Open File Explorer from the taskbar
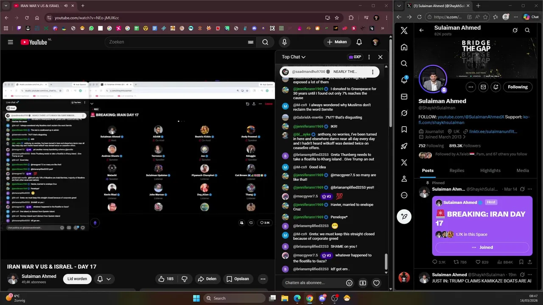 coord(285,298)
